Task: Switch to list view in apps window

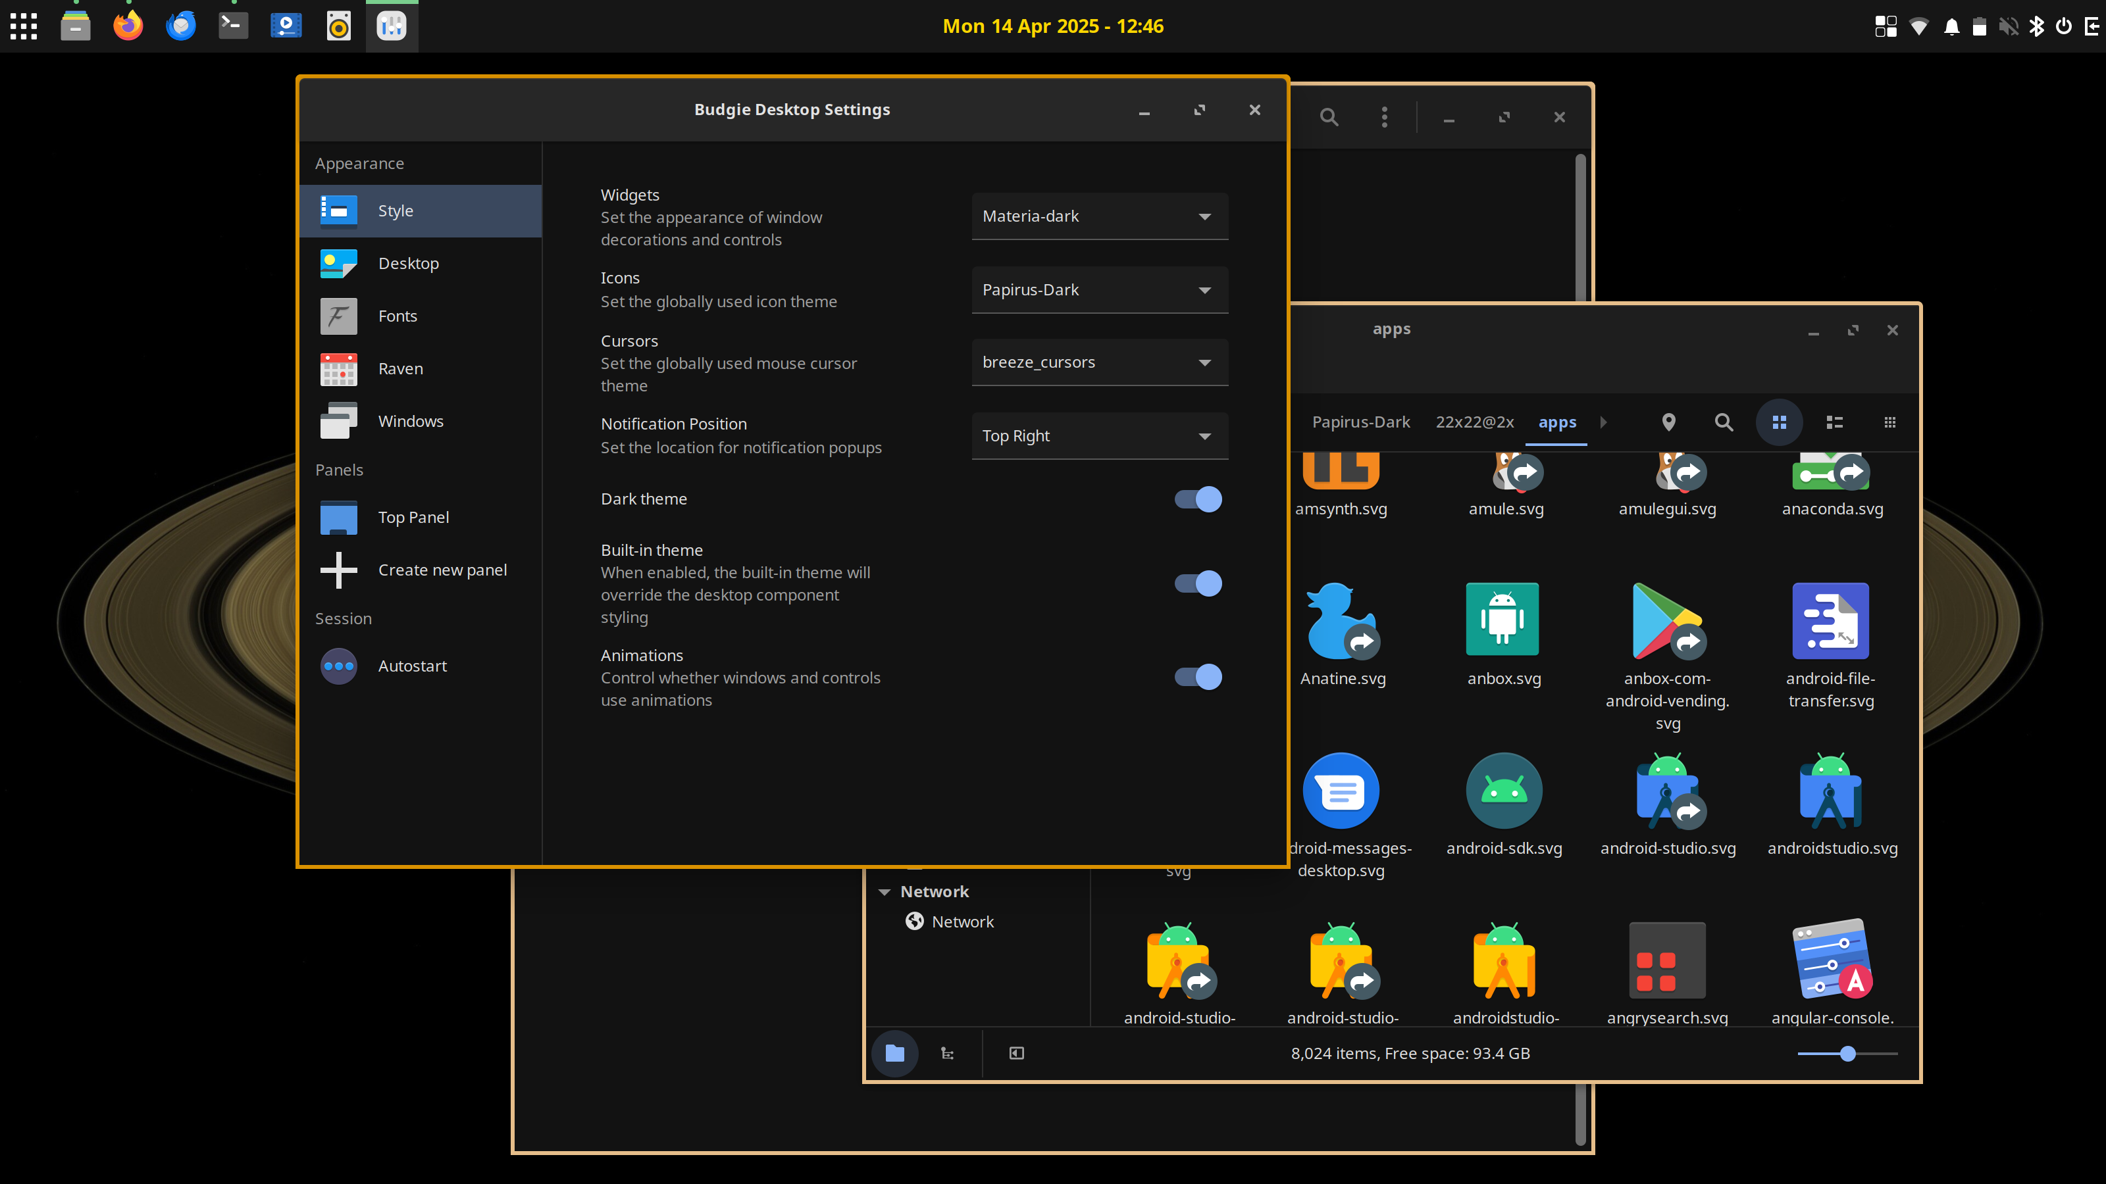Action: (1835, 422)
